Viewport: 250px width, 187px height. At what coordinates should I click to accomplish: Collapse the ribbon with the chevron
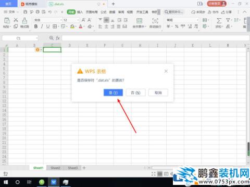point(245,12)
